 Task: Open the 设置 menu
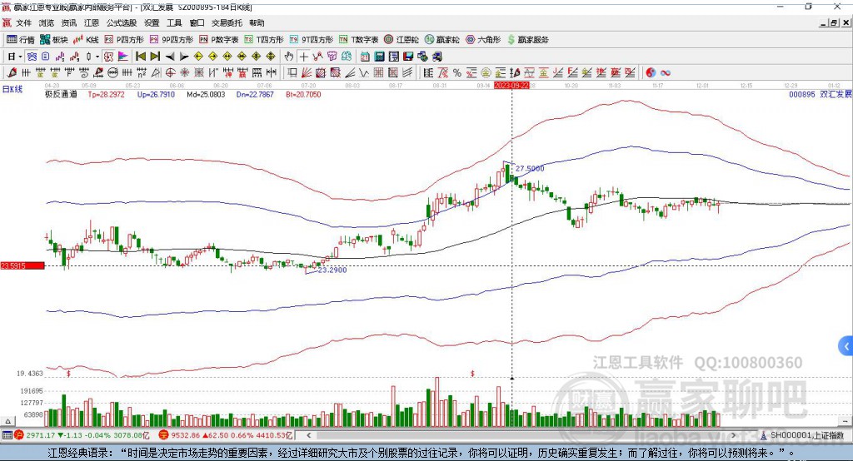(x=152, y=22)
